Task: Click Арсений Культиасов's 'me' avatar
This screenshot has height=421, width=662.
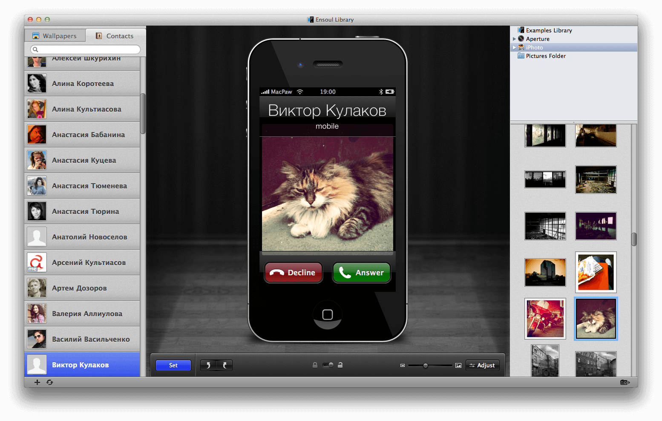Action: click(x=37, y=262)
